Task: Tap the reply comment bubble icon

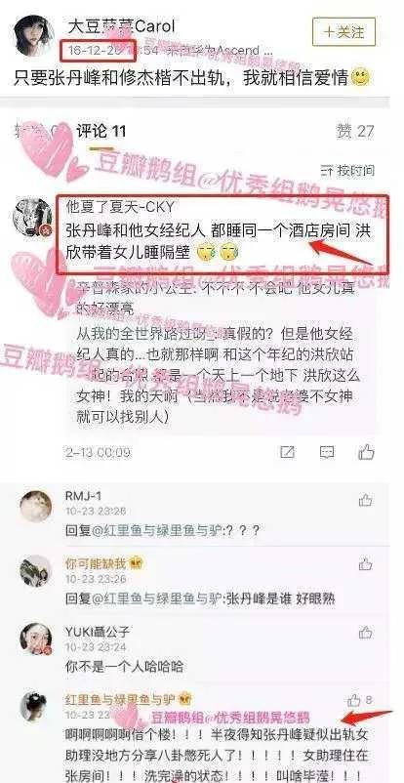Action: [x=327, y=452]
